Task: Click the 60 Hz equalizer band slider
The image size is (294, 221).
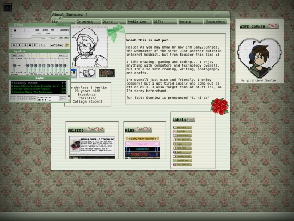Action: (x=27, y=65)
